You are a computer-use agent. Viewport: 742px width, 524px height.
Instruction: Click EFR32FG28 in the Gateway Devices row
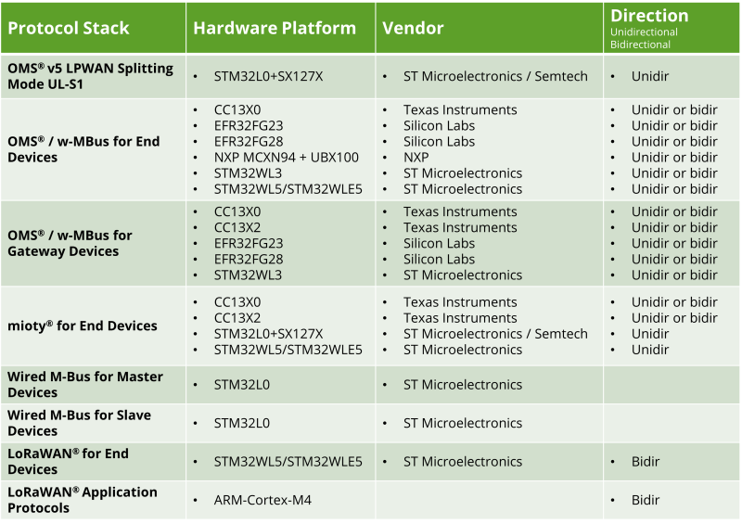249,259
